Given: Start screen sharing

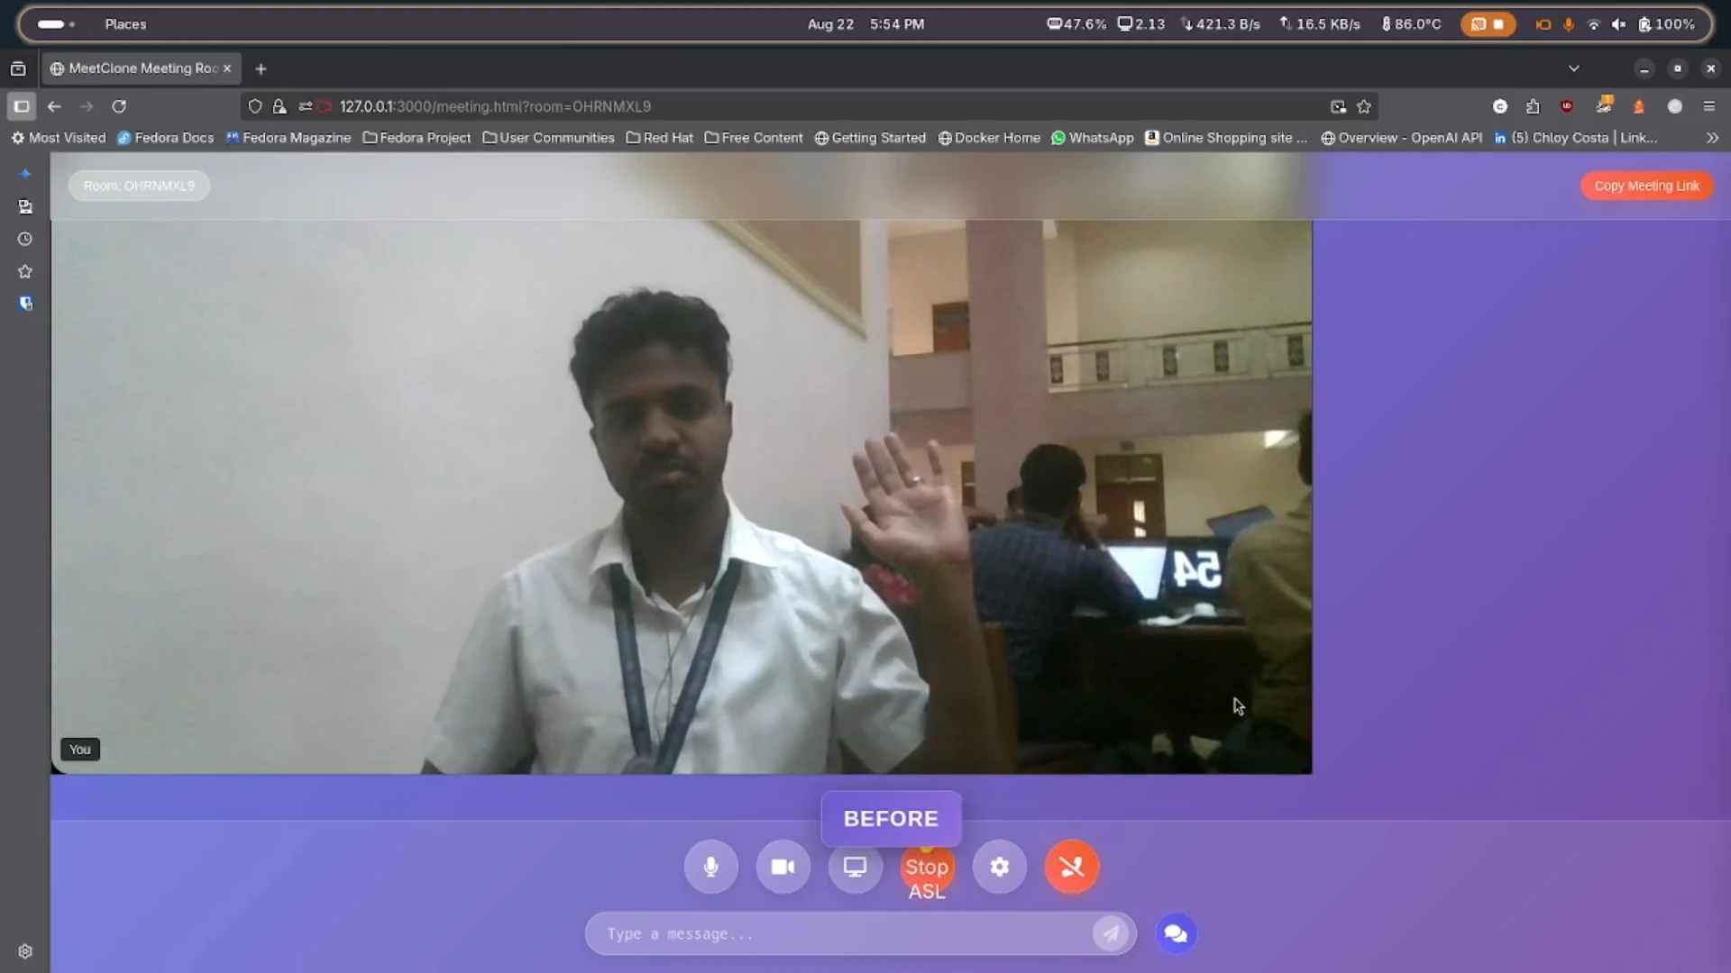Looking at the screenshot, I should pos(855,867).
